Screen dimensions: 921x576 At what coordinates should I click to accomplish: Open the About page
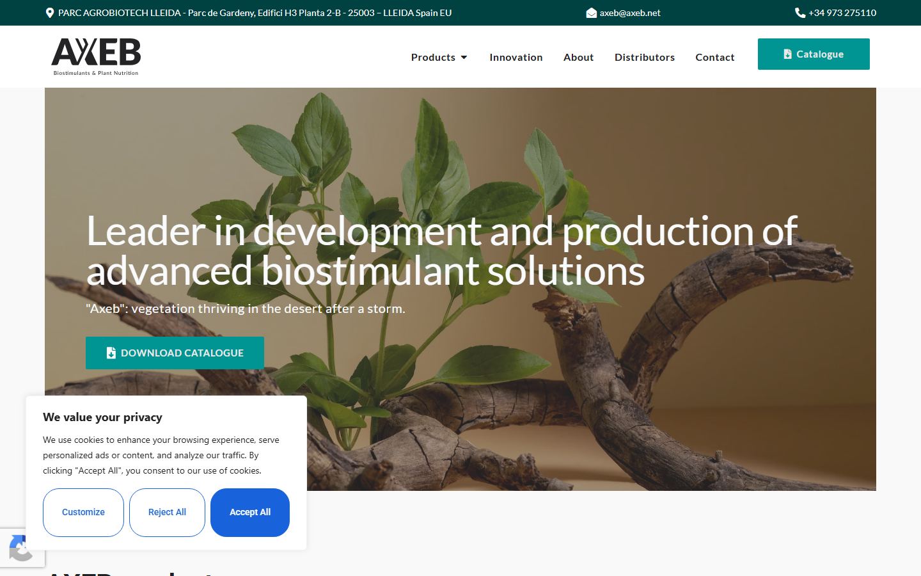pyautogui.click(x=579, y=57)
